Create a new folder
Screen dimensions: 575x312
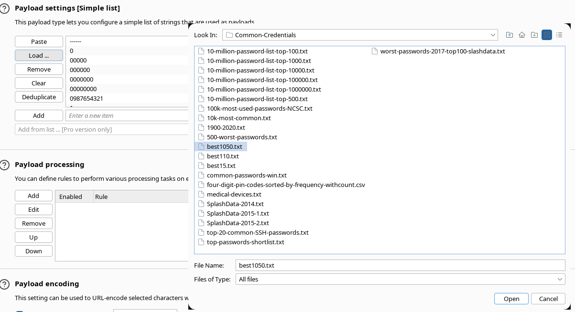tap(534, 35)
